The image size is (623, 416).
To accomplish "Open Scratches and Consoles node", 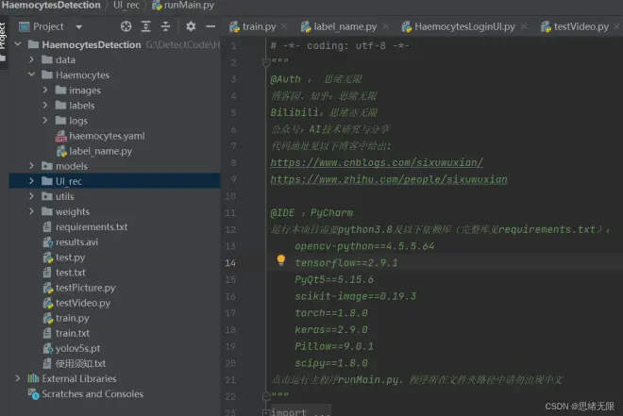I will (x=92, y=394).
